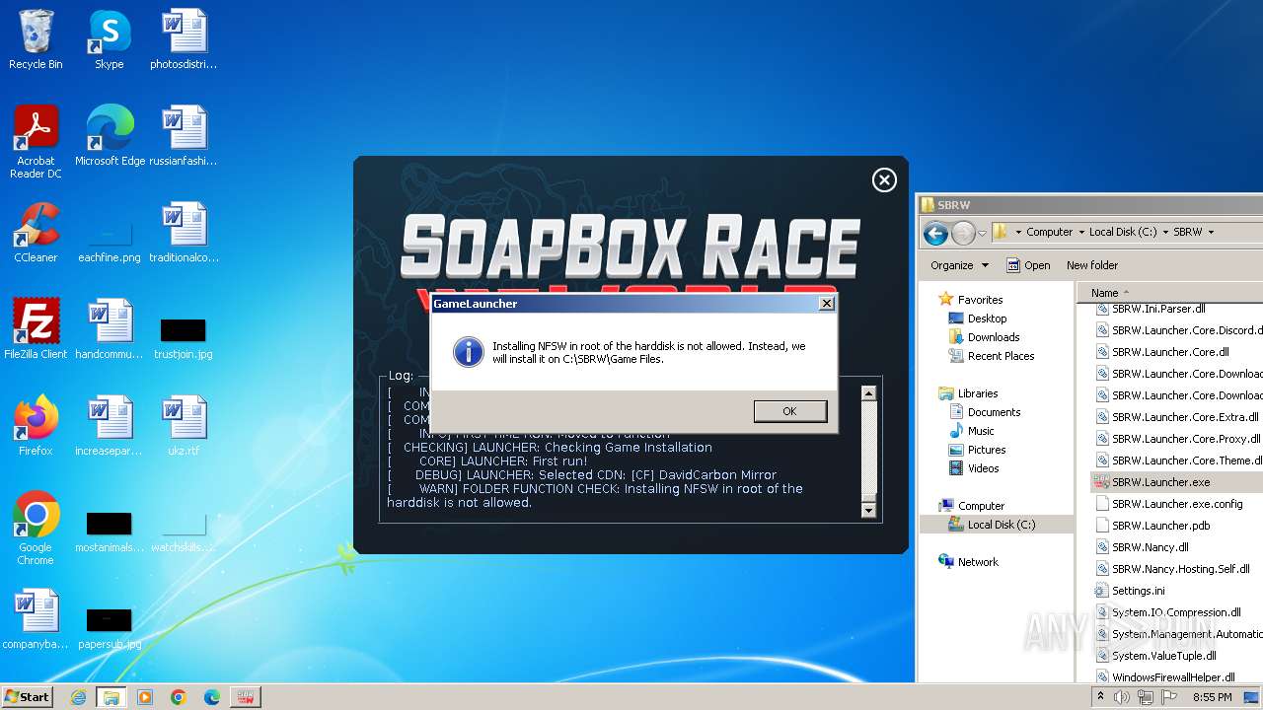Viewport: 1263px width, 710px height.
Task: Select russianfashi... Word document on desktop
Action: click(184, 136)
